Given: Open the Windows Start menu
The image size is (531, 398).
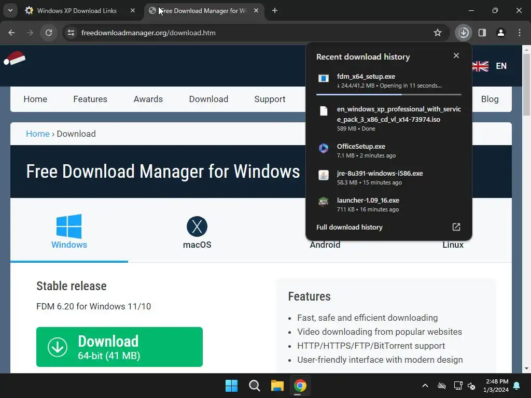Looking at the screenshot, I should (232, 386).
